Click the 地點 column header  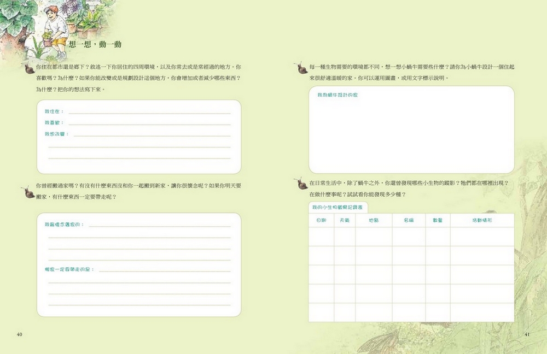(x=374, y=220)
